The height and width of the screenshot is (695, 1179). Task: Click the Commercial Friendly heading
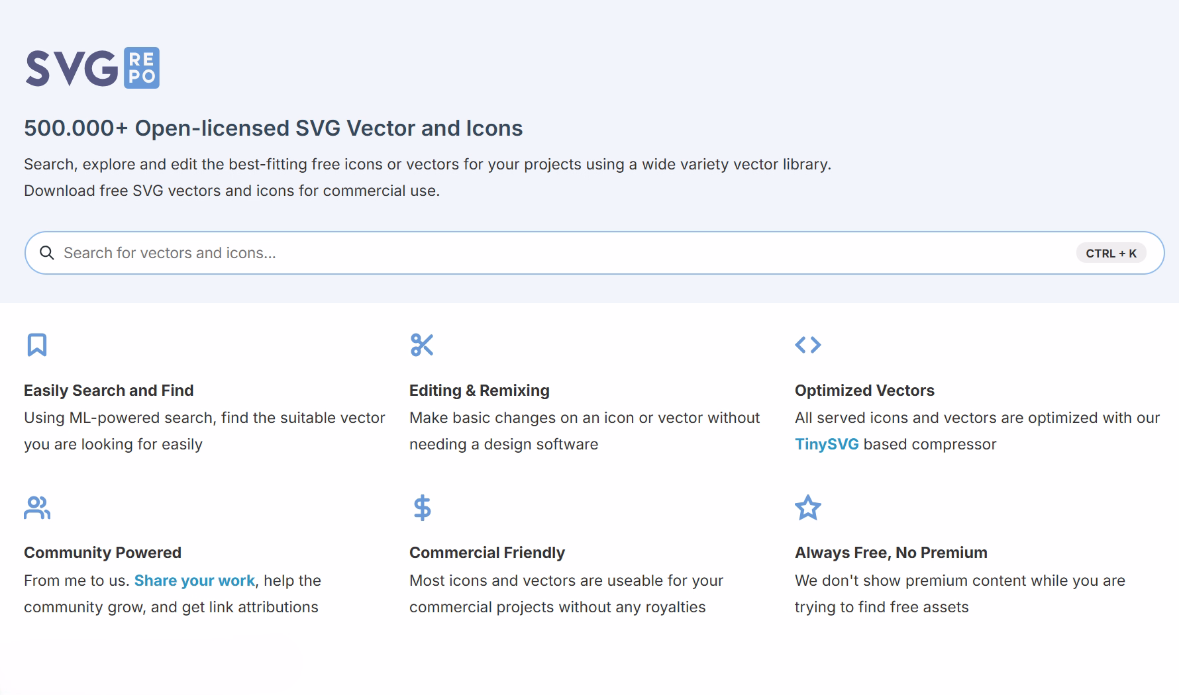(x=487, y=552)
